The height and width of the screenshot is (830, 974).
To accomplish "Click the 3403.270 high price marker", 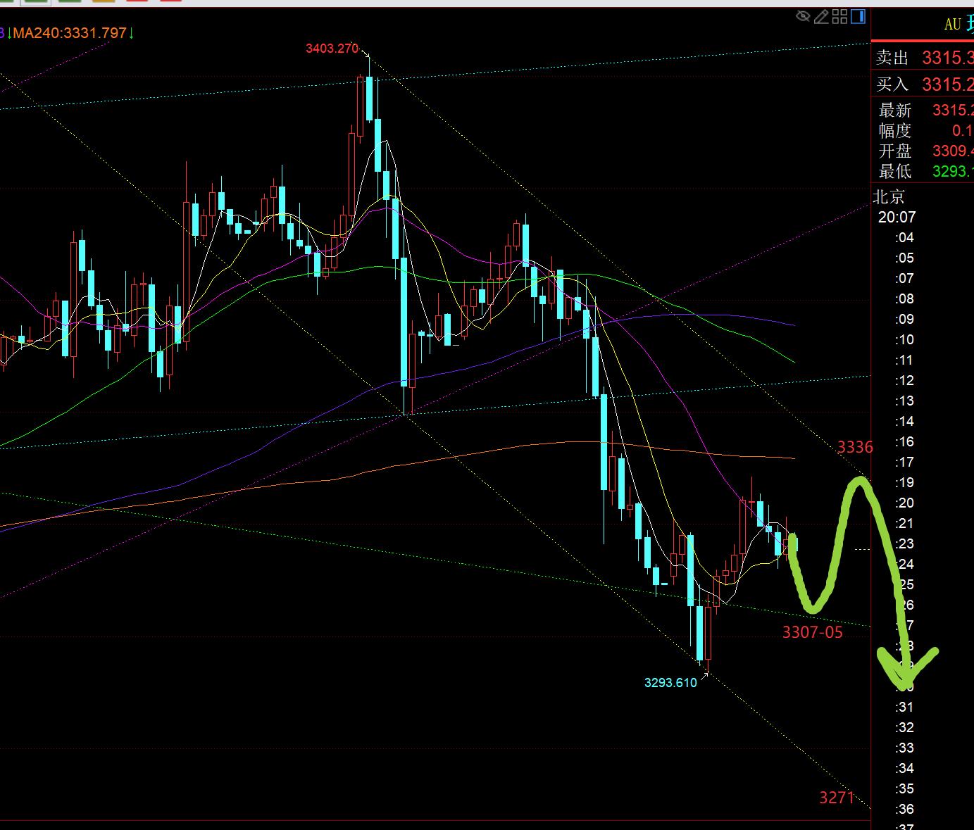I will pyautogui.click(x=332, y=49).
